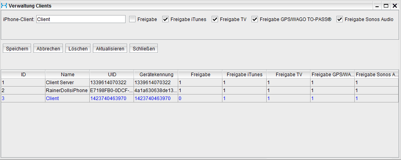401x160 pixels.
Task: Focus the iPhone-Client text field
Action: pos(81,19)
